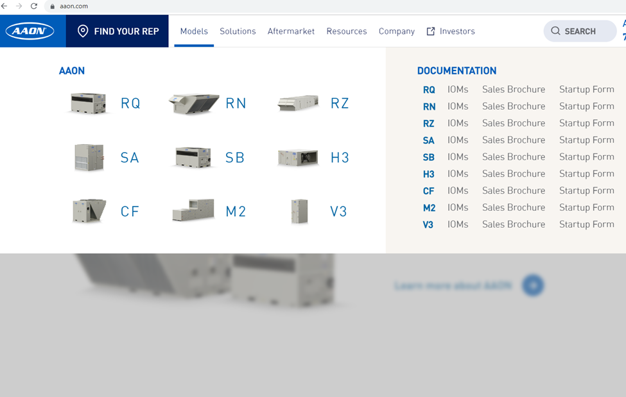Click the circular arrow icon beside Learn more about AAON
Screen dimensions: 626x397
coord(532,285)
